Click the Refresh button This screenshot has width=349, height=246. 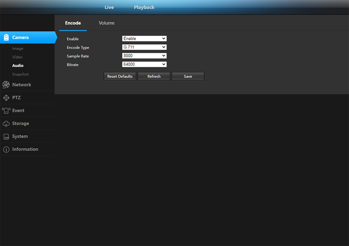pyautogui.click(x=154, y=77)
